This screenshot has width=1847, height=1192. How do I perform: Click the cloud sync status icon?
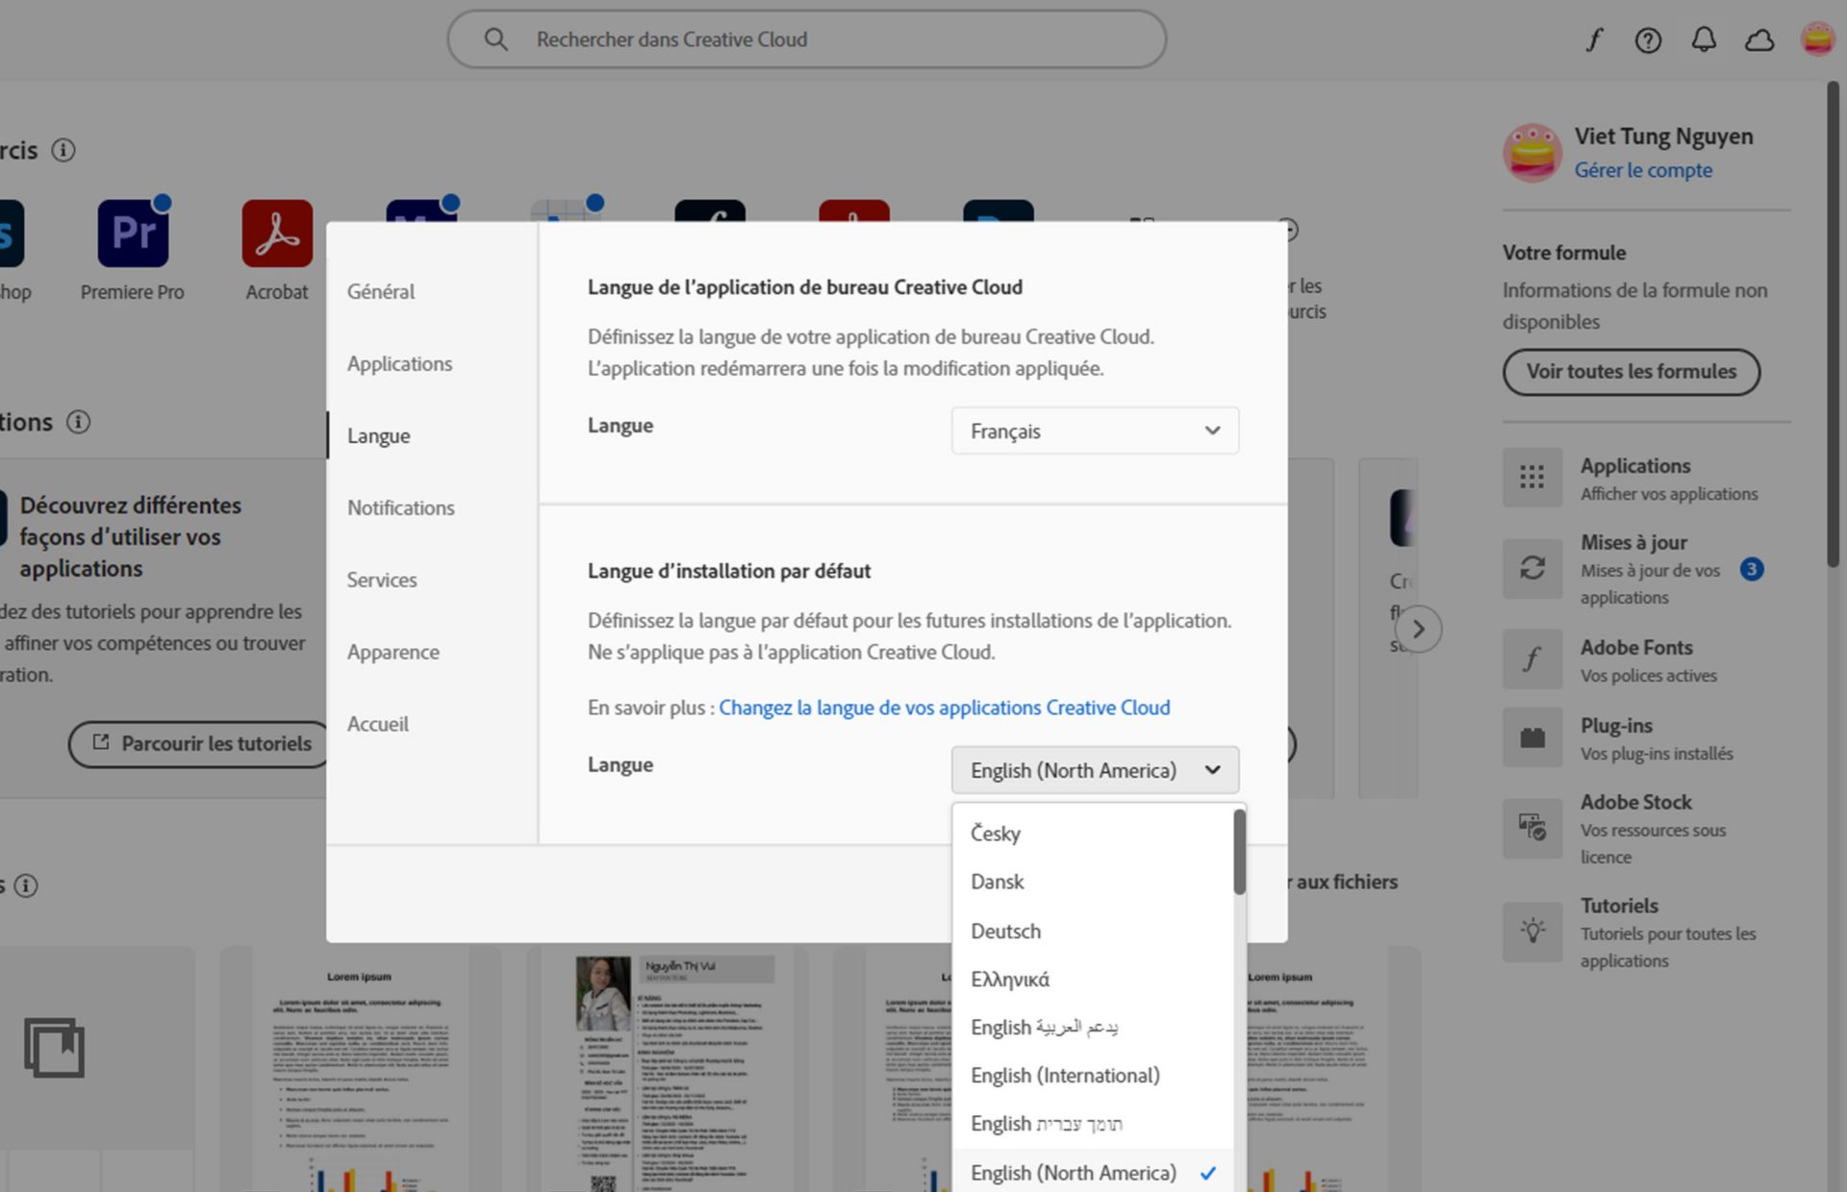pos(1759,39)
